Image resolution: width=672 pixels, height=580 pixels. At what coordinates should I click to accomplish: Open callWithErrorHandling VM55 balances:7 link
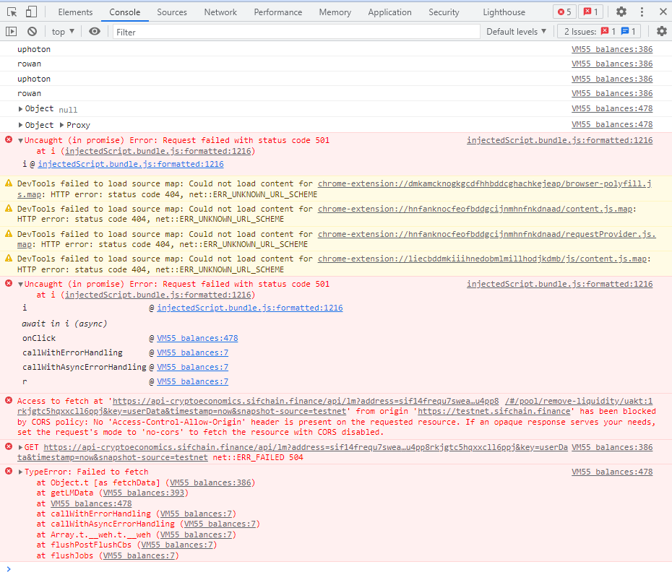click(x=192, y=352)
